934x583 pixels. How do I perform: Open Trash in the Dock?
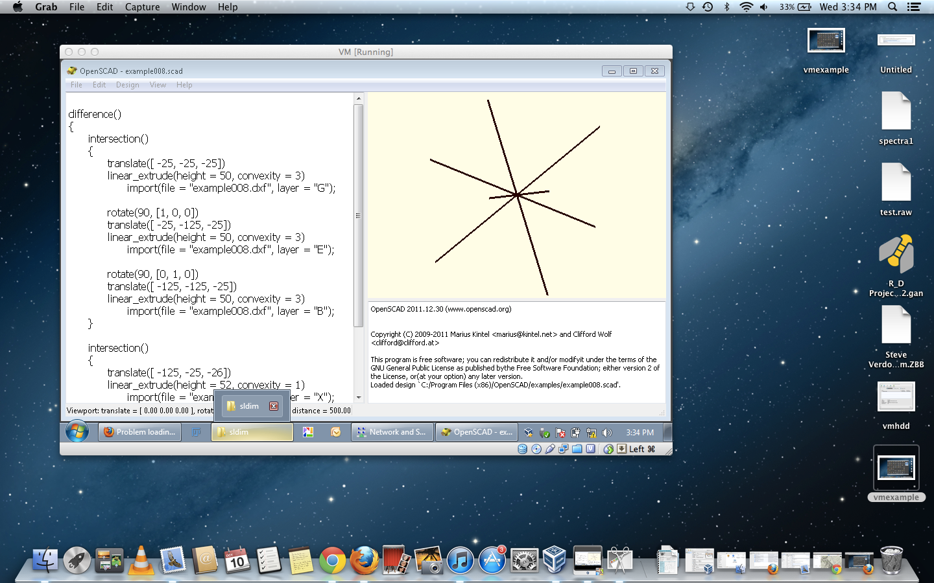[x=891, y=560]
